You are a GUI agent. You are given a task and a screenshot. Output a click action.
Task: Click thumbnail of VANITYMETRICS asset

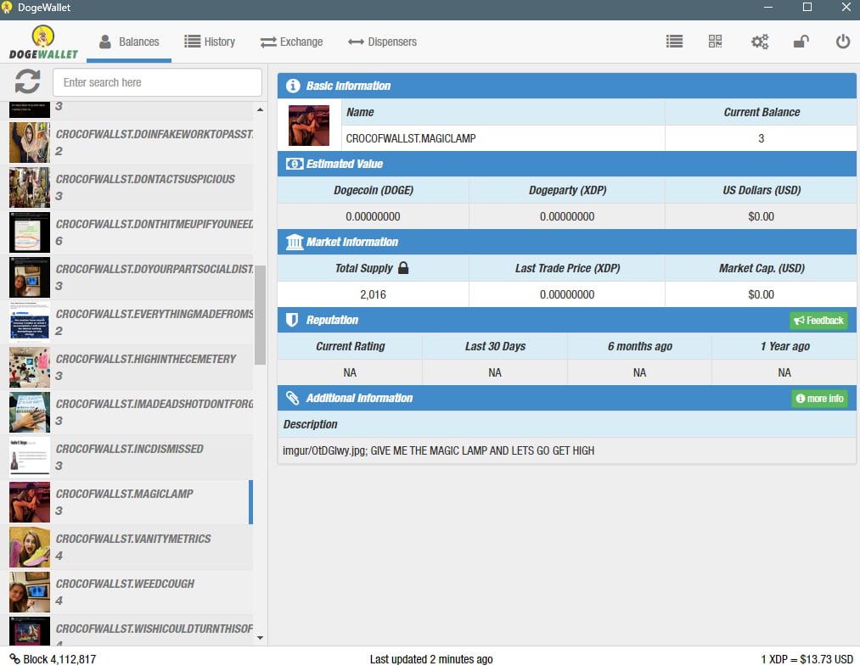(x=30, y=547)
